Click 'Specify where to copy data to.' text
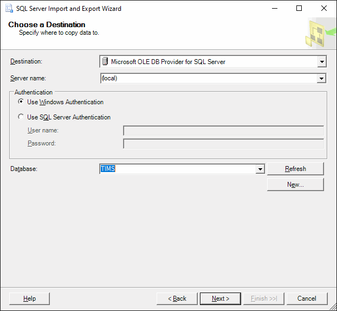The height and width of the screenshot is (311, 337). click(x=59, y=33)
